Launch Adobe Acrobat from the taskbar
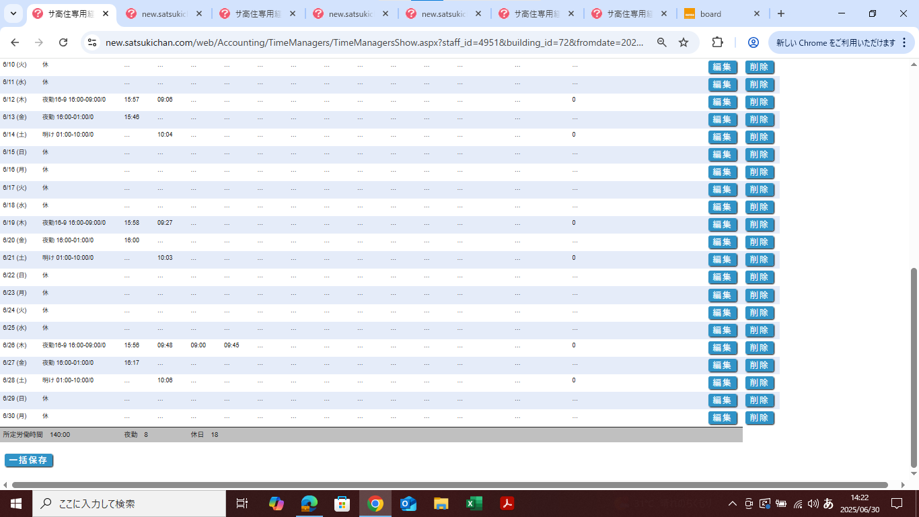Viewport: 919px width, 517px height. pyautogui.click(x=507, y=504)
